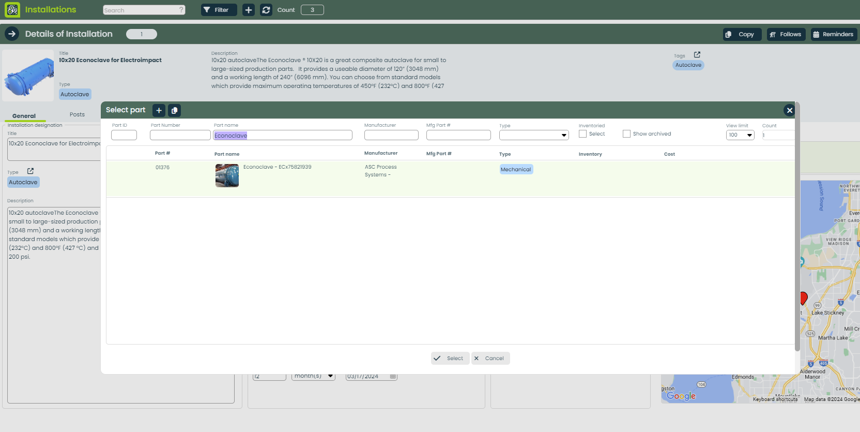Open the Follows button
The width and height of the screenshot is (860, 432).
tap(786, 34)
